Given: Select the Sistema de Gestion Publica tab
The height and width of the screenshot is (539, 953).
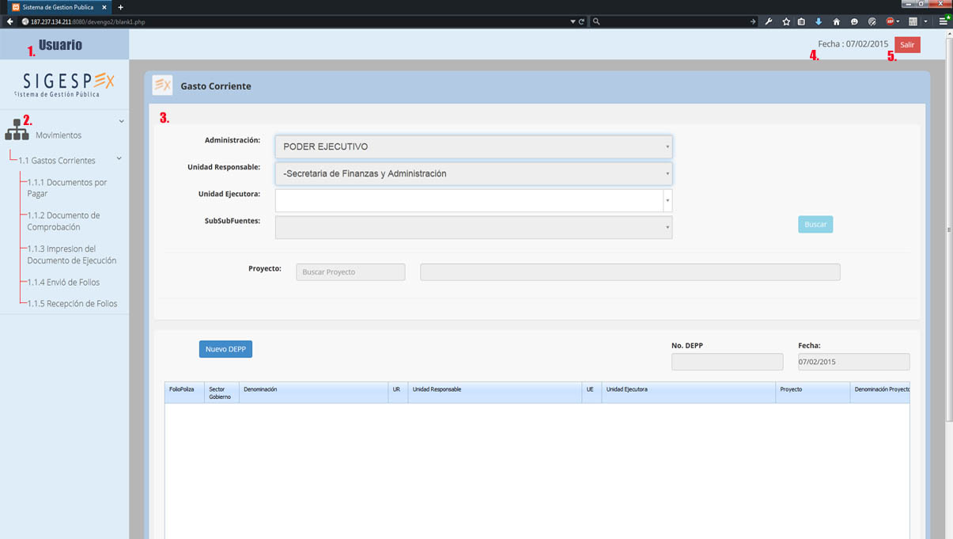Looking at the screenshot, I should [x=59, y=7].
